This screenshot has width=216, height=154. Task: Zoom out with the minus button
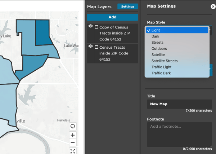73,142
